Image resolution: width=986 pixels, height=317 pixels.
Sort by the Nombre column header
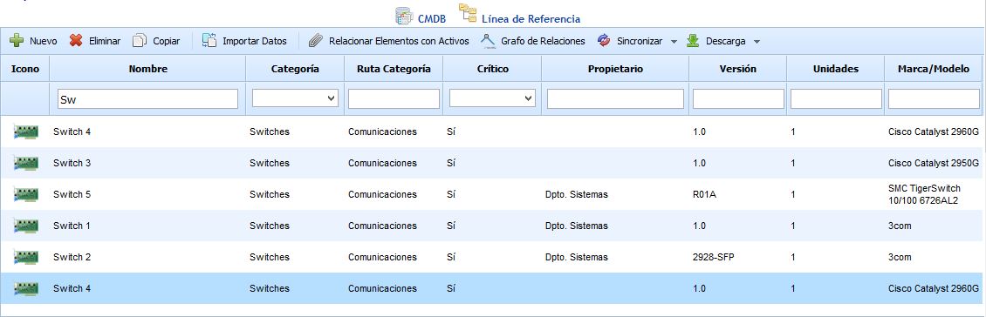[147, 69]
